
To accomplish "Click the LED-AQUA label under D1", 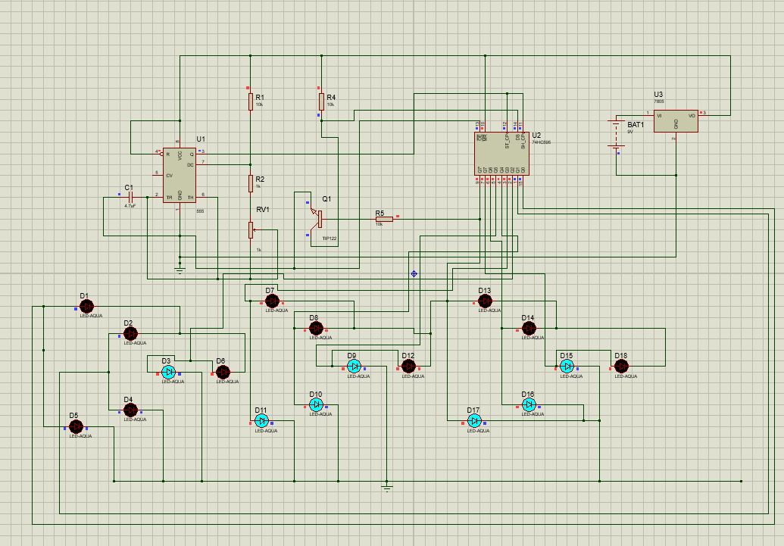I will tap(91, 316).
